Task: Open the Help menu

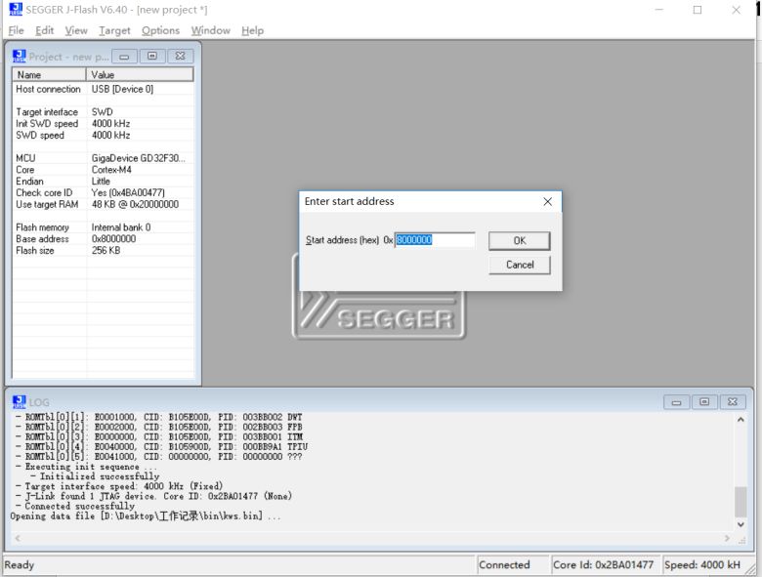Action: [x=252, y=30]
